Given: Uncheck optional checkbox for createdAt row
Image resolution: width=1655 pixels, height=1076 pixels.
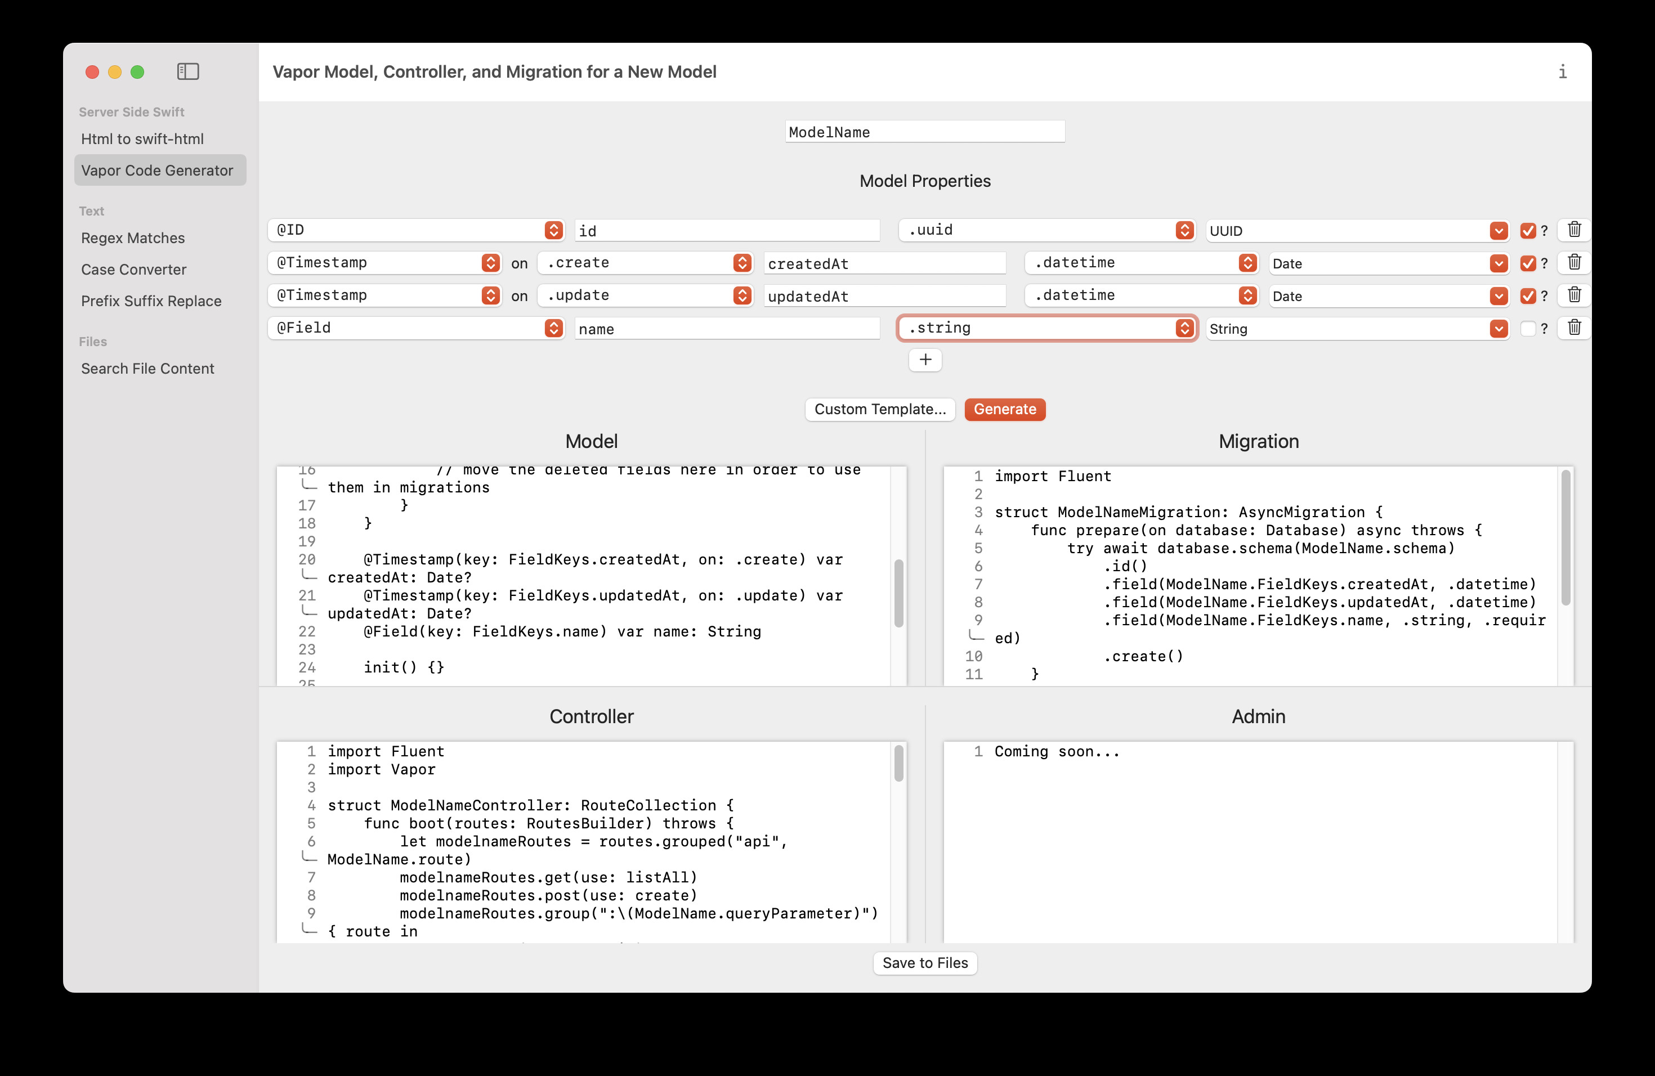Looking at the screenshot, I should [1527, 263].
